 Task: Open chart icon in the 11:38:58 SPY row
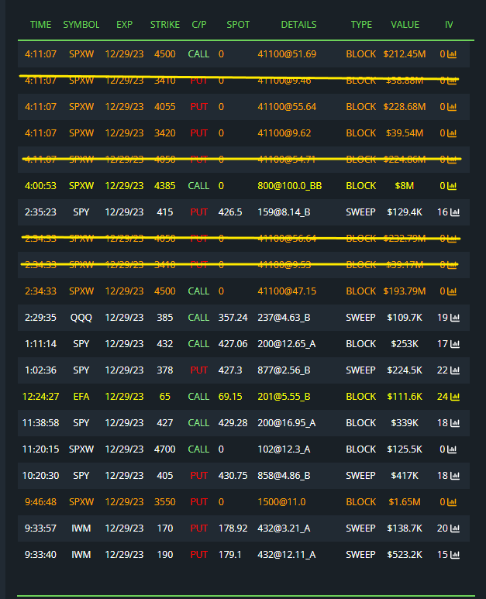455,423
